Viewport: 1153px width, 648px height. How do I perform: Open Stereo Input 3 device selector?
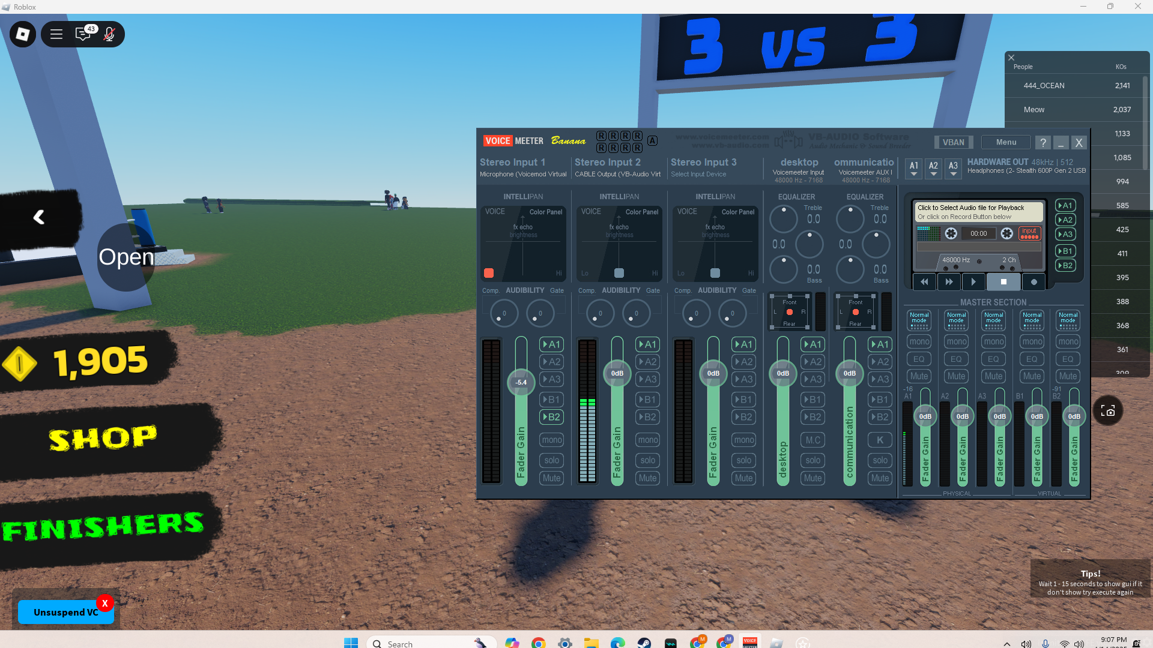(x=698, y=174)
